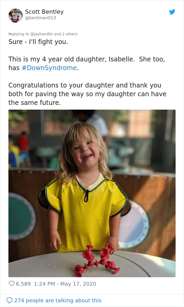Screen dimensions: 184x307
Task: Open the @bentman013 handle link
Action: (x=40, y=18)
